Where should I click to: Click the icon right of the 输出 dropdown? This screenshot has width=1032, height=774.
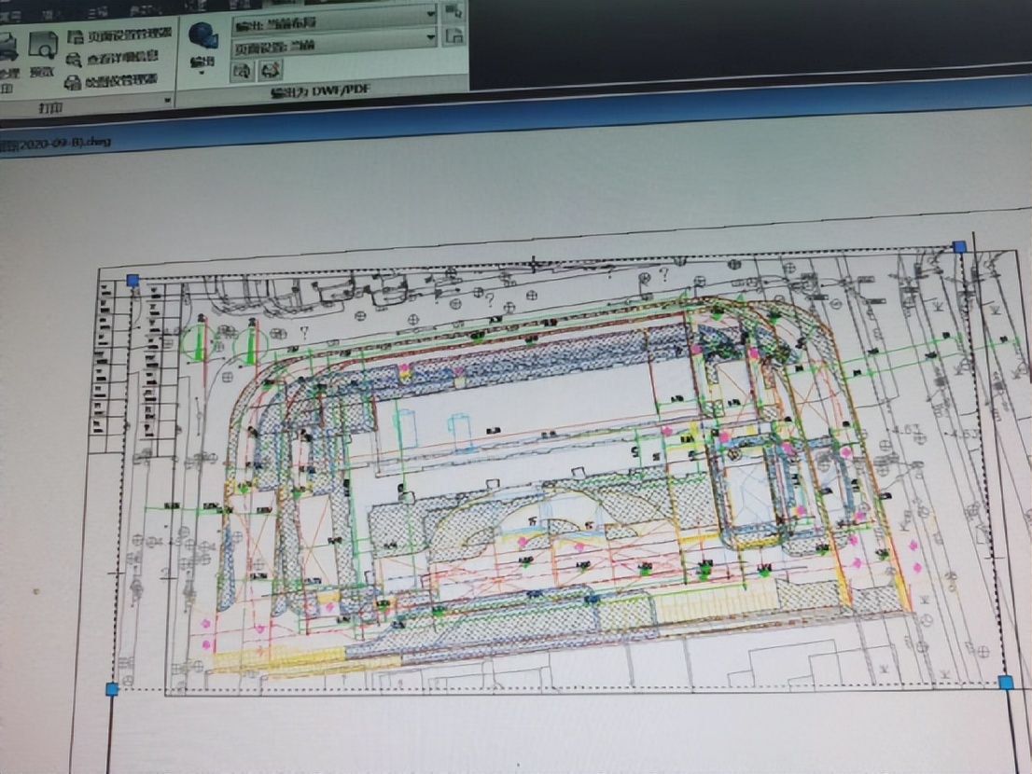(454, 12)
